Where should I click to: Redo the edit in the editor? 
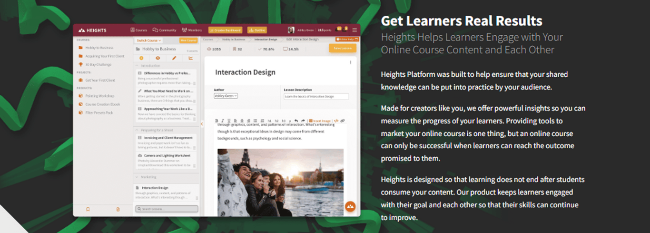[303, 121]
